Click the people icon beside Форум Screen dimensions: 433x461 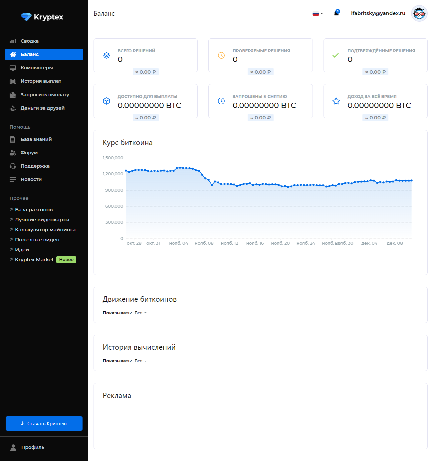pos(13,153)
